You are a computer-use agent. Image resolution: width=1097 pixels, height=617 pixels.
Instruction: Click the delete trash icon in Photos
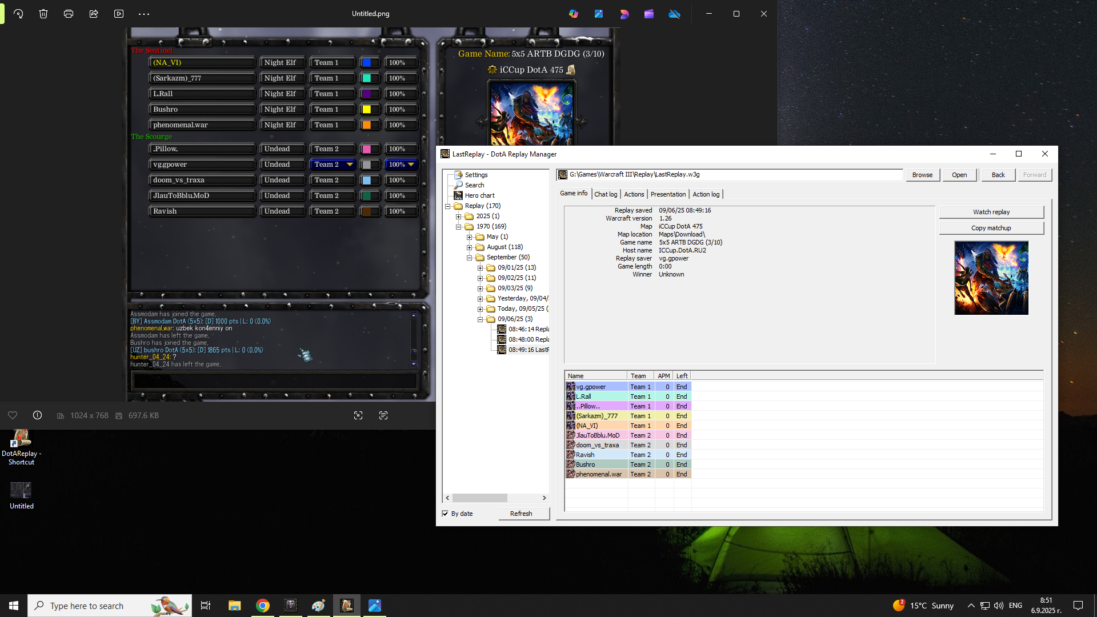click(43, 14)
